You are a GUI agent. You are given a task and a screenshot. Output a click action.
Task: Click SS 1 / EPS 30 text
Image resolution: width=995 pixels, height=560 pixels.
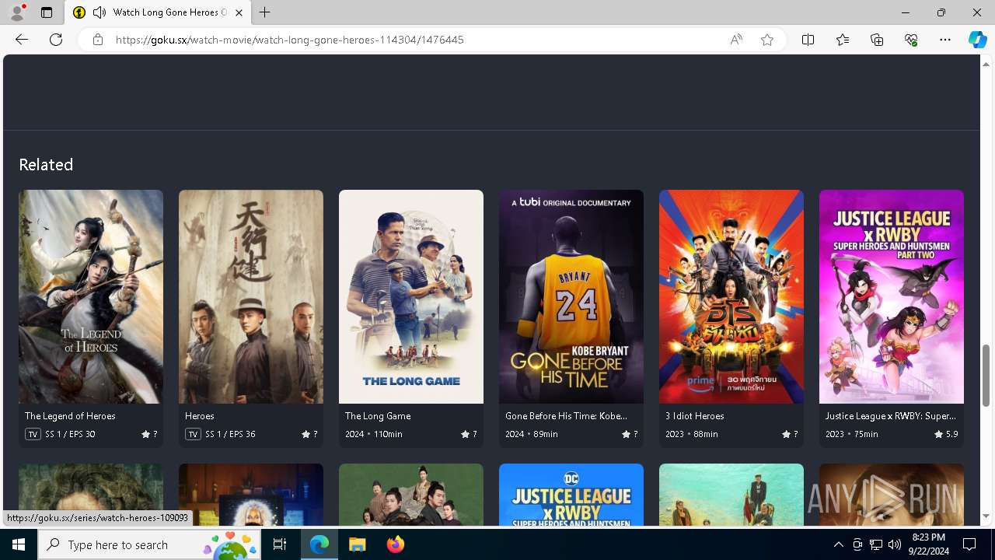[70, 434]
